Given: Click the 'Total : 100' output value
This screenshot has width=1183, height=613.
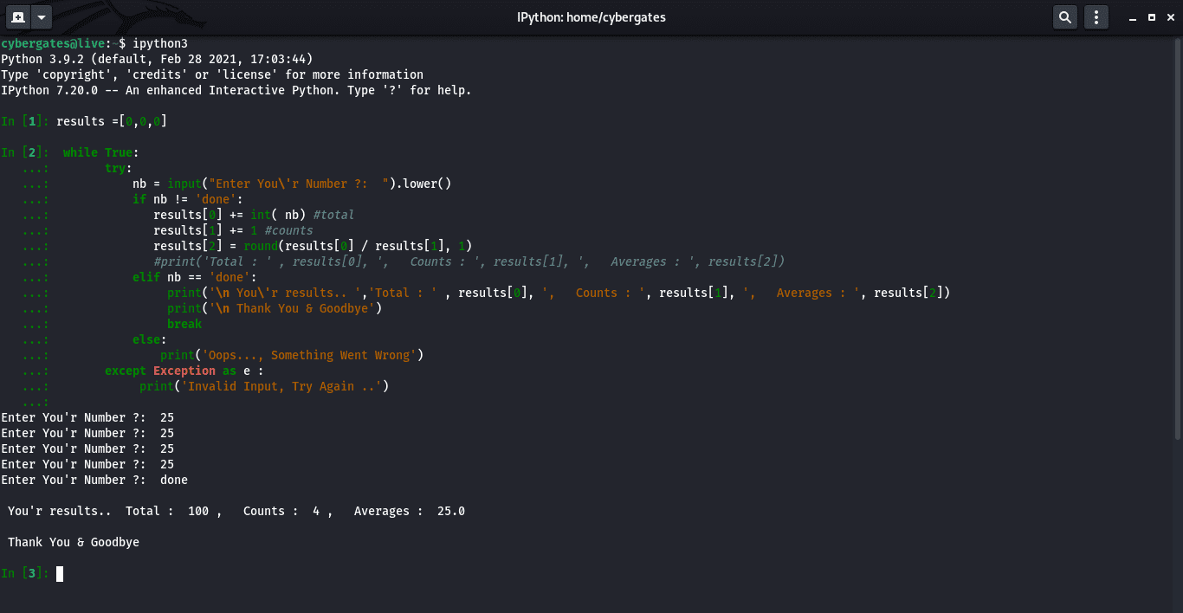Looking at the screenshot, I should (167, 511).
